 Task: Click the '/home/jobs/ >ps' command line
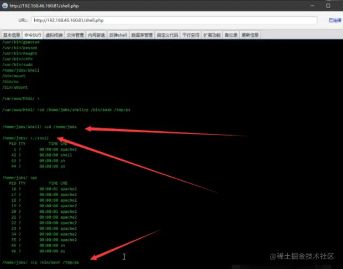(x=19, y=177)
